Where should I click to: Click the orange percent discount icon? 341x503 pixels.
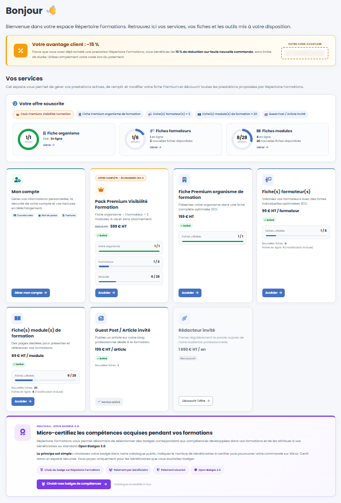(21, 51)
